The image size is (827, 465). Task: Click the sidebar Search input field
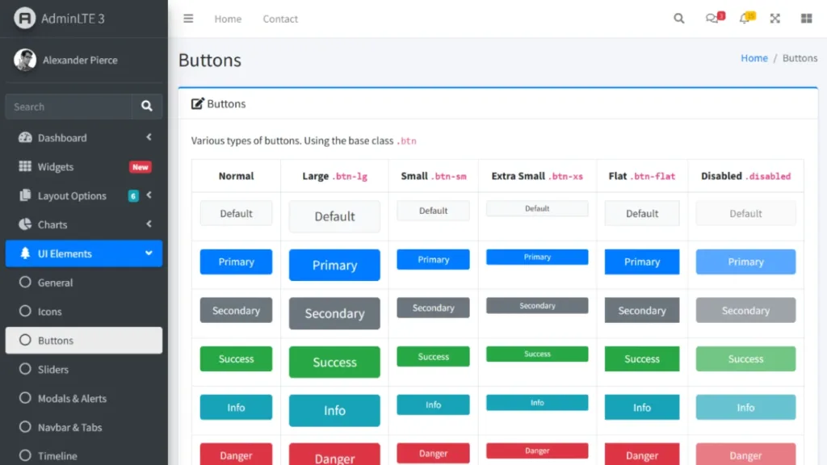[69, 106]
